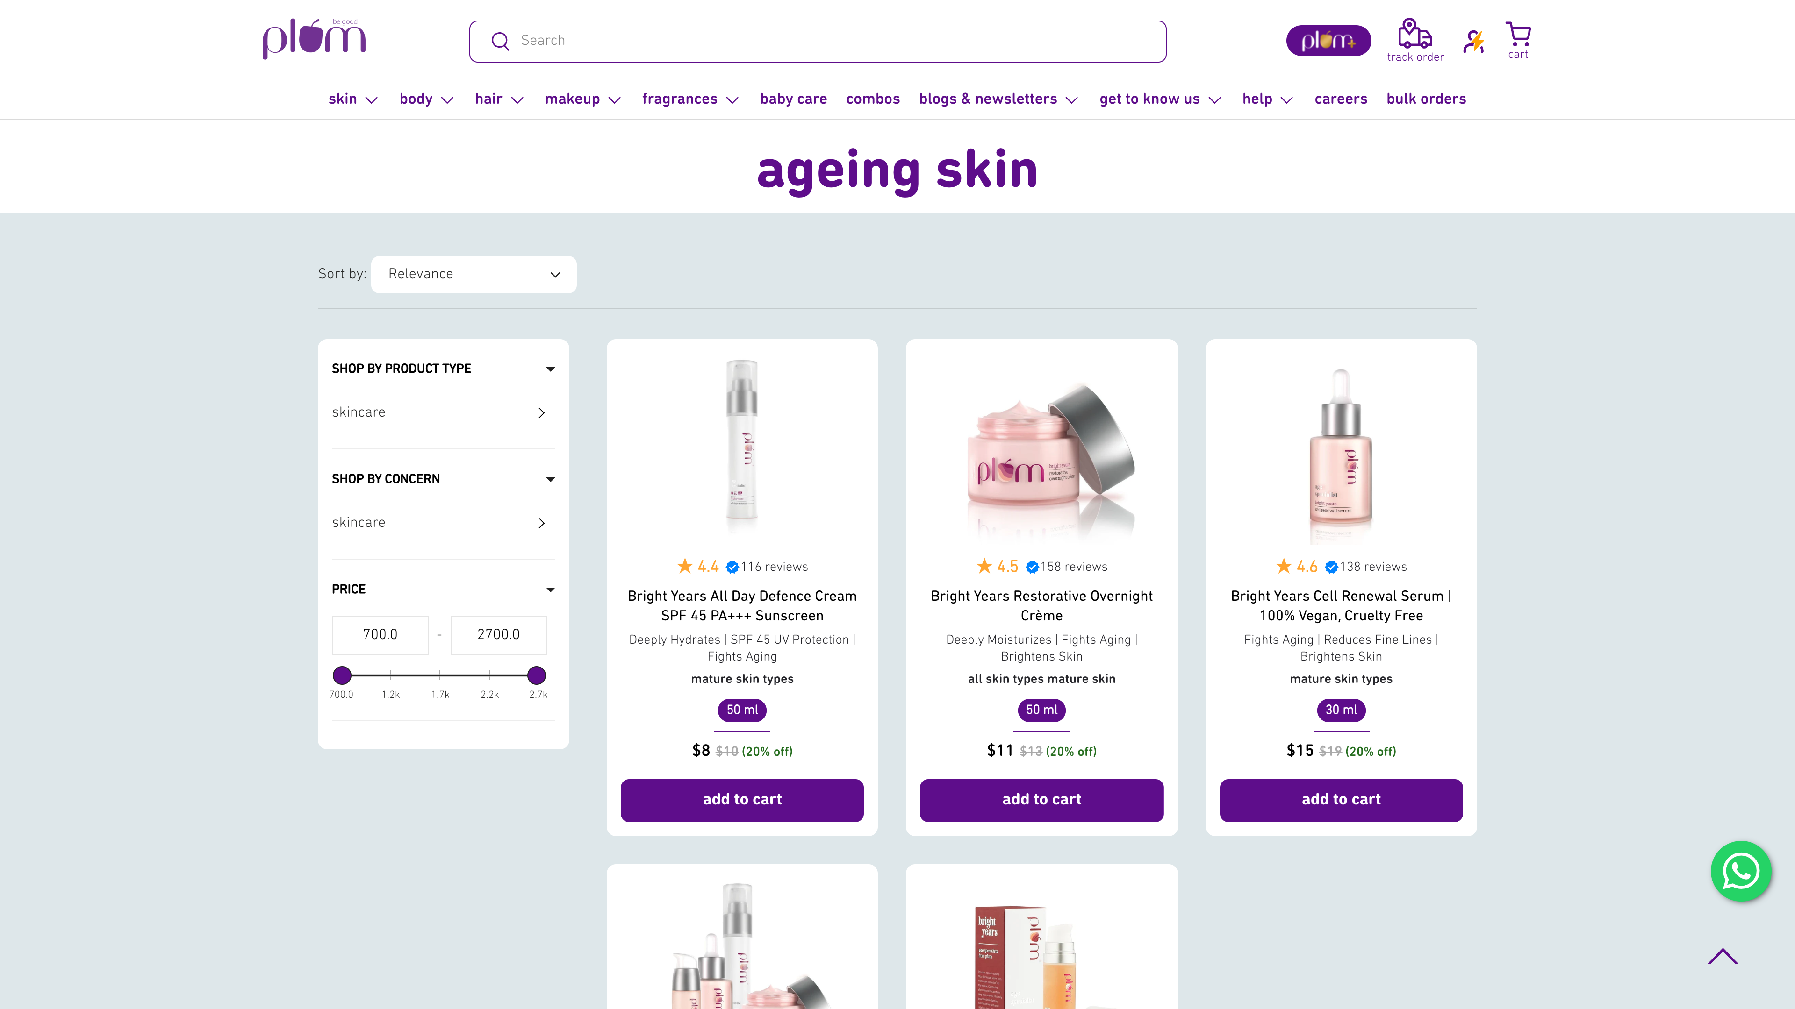1795x1009 pixels.
Task: Add Bright Years Restorative Overnight Crème to cart
Action: (1041, 800)
